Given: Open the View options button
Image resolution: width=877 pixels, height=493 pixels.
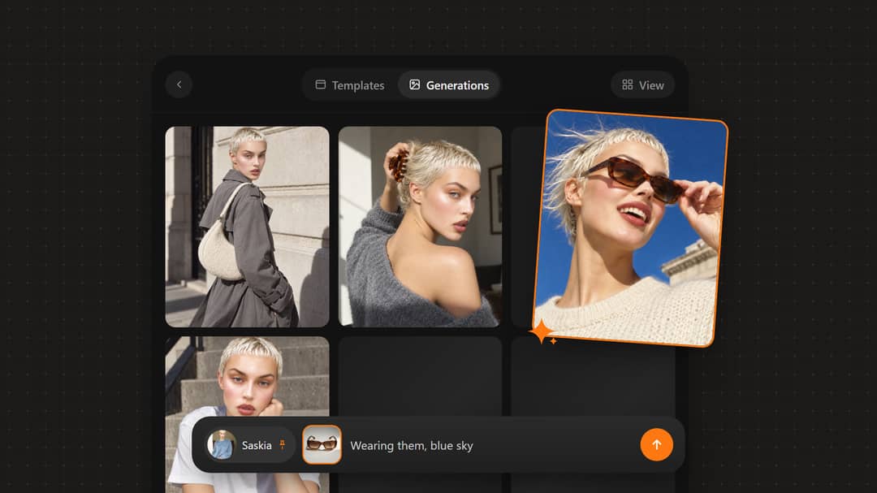Looking at the screenshot, I should [642, 85].
